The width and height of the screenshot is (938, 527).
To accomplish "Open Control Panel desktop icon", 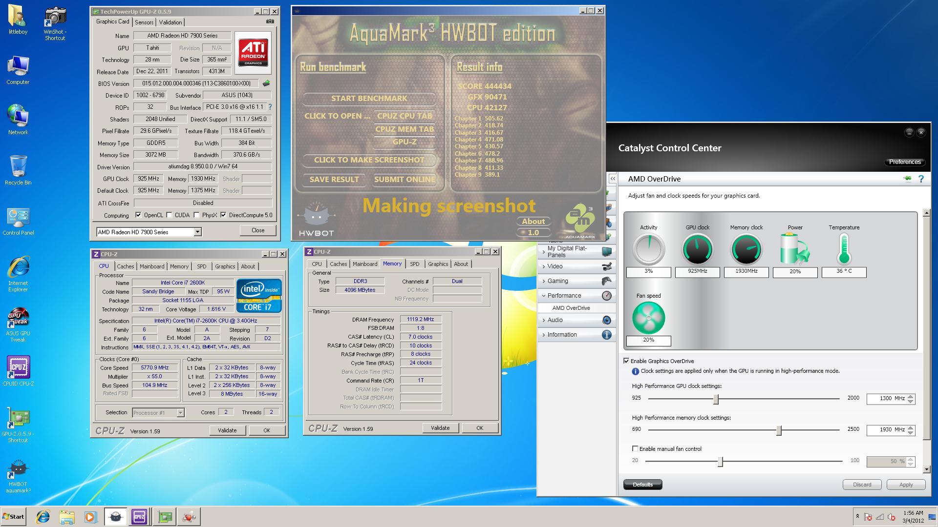I will [18, 221].
